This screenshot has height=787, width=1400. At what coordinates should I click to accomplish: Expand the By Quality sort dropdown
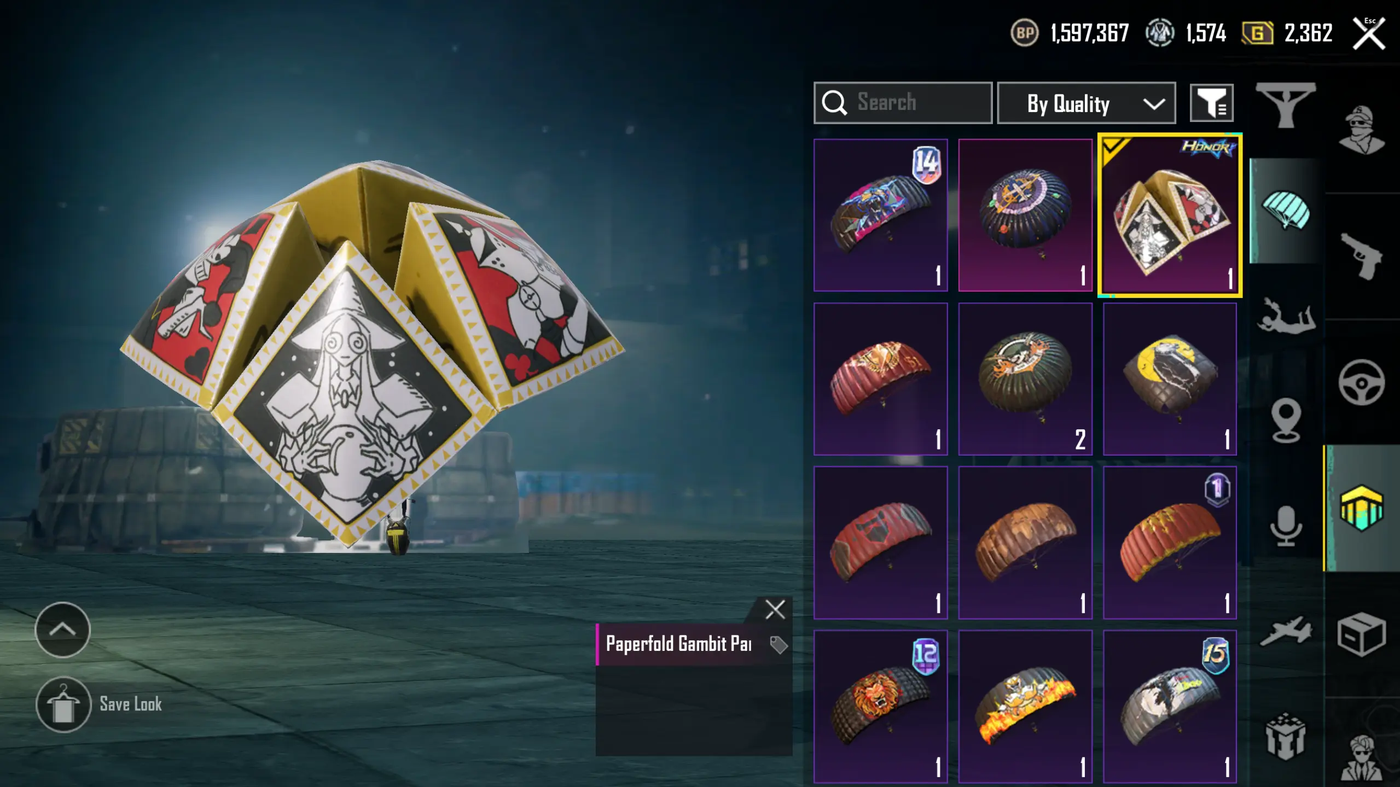point(1086,103)
